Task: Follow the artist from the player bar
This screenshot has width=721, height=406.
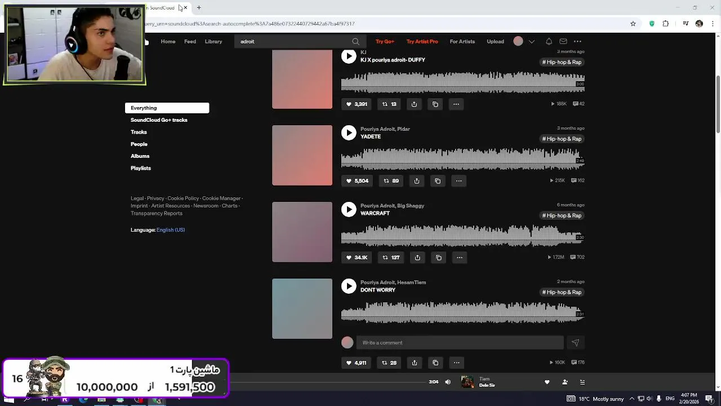Action: [565, 382]
